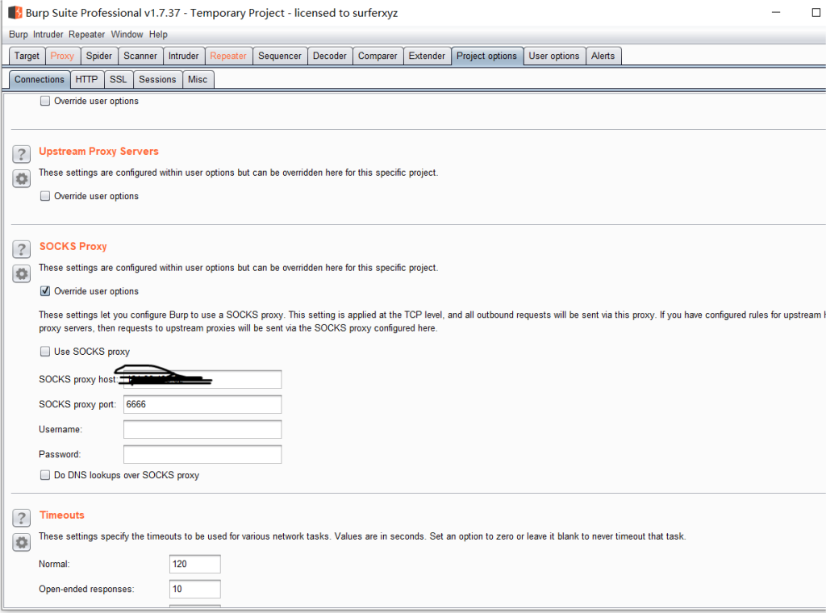
Task: Click the help icon beside SOCKS Proxy
Action: (22, 250)
